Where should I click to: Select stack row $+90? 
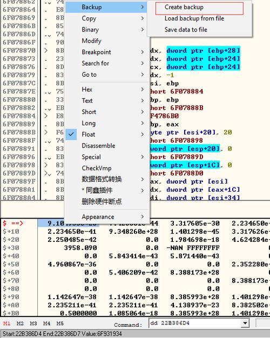coord(11,297)
